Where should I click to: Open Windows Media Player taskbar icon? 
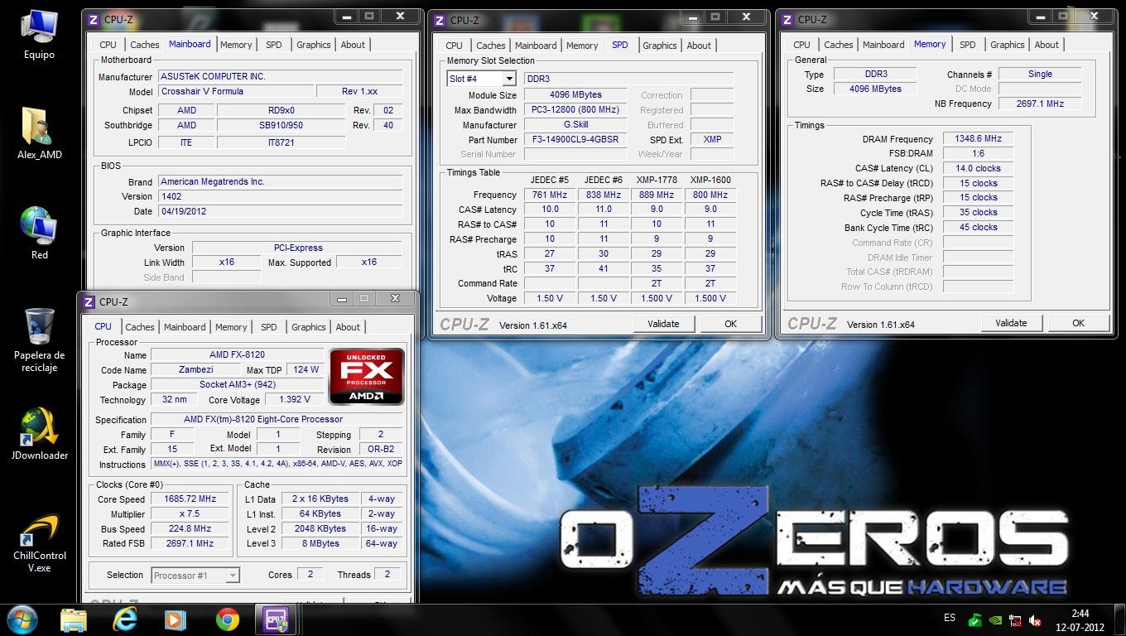click(176, 619)
